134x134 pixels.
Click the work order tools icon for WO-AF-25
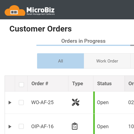click(76, 102)
